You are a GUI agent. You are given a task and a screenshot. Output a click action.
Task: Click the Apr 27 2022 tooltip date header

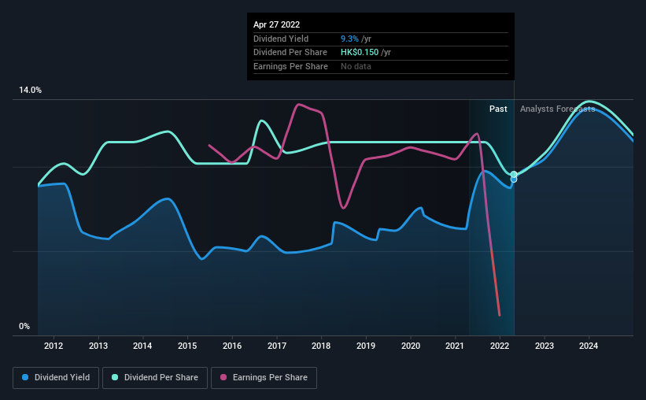pyautogui.click(x=276, y=24)
